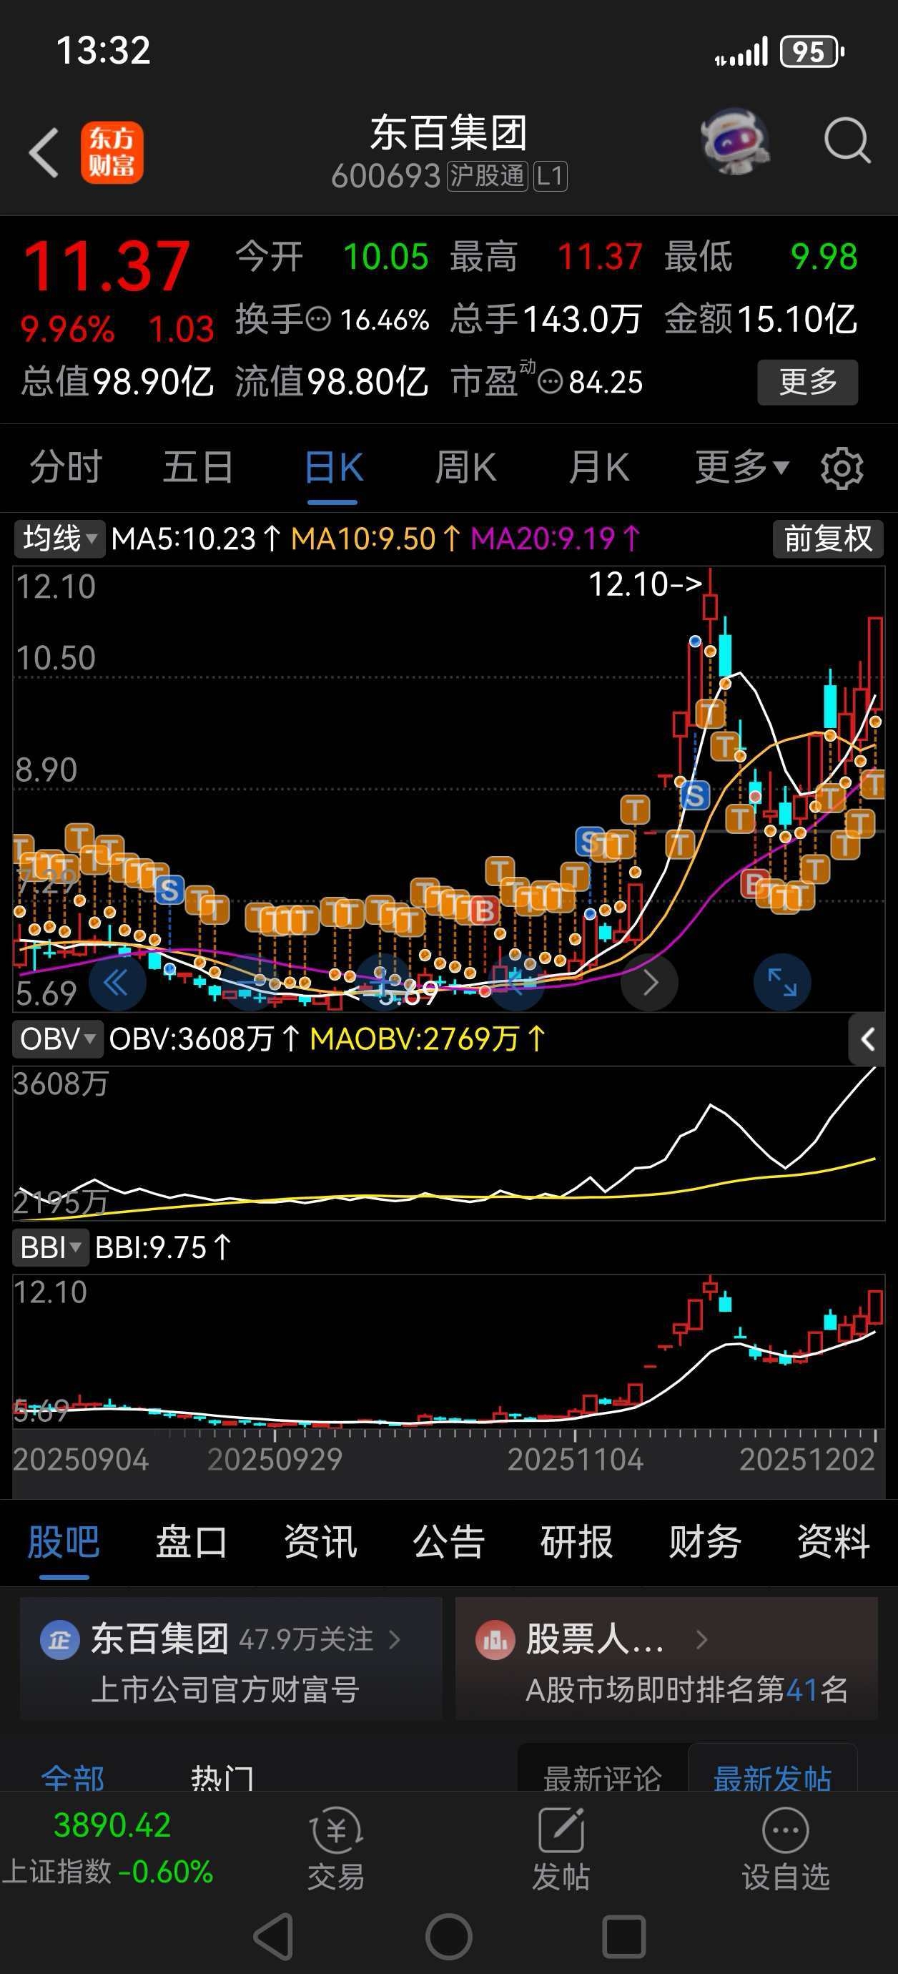Open the 公告 tab
Screen dimensions: 898x1974
click(449, 1542)
